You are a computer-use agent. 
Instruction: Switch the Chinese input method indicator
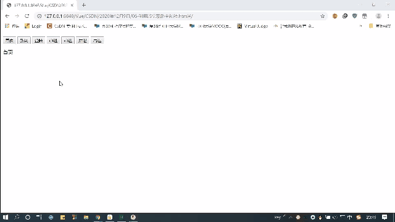[x=350, y=217]
